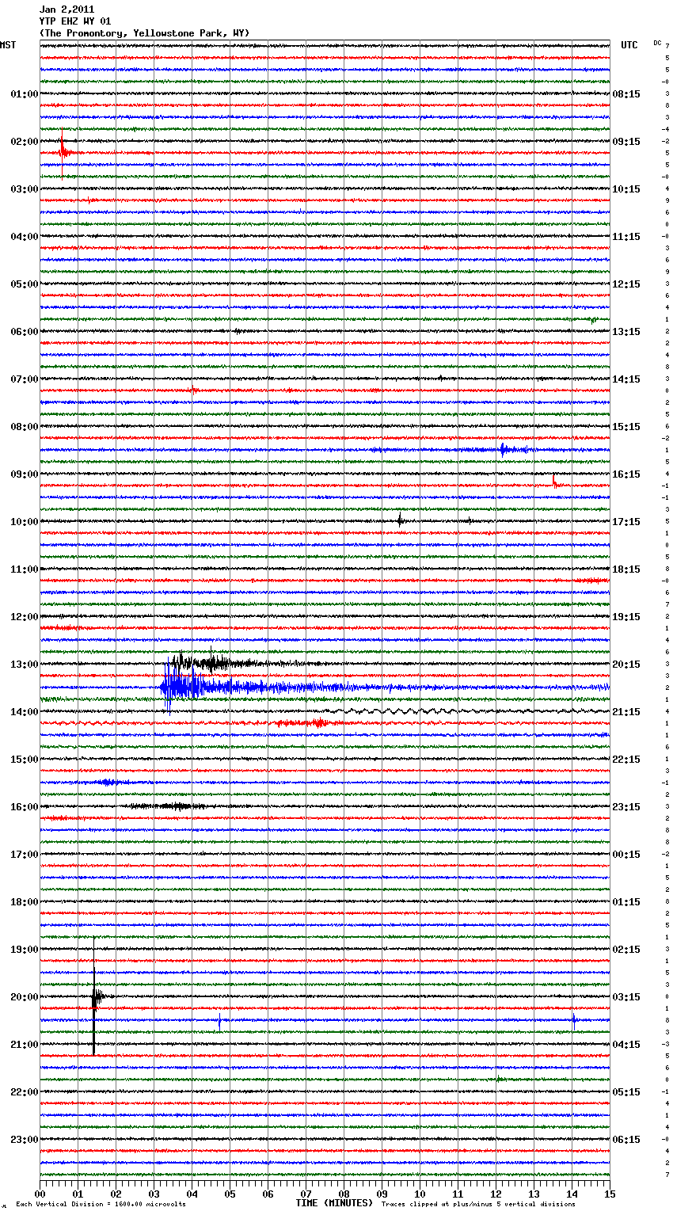
Task: Click the red spike event on the 02:00 trace
Action: point(63,152)
